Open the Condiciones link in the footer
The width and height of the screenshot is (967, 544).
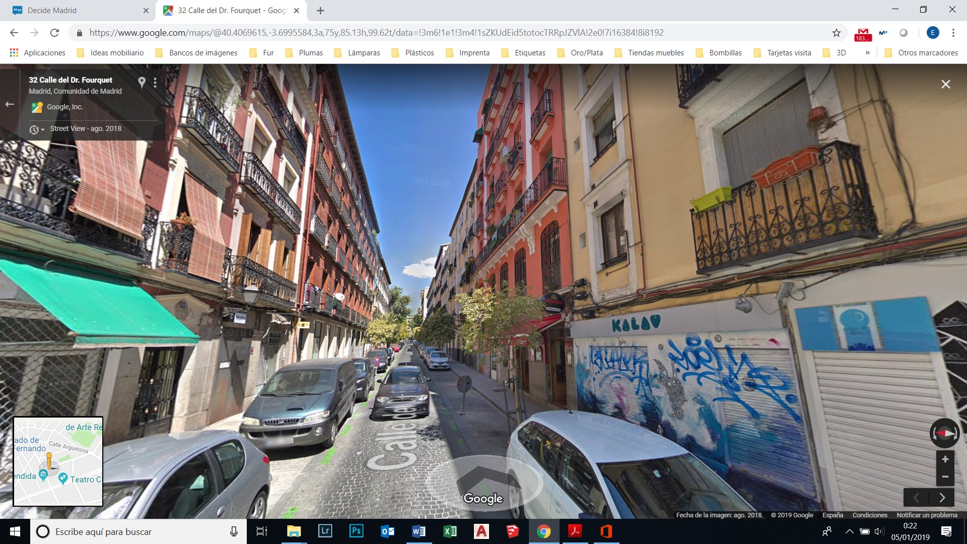pos(869,515)
